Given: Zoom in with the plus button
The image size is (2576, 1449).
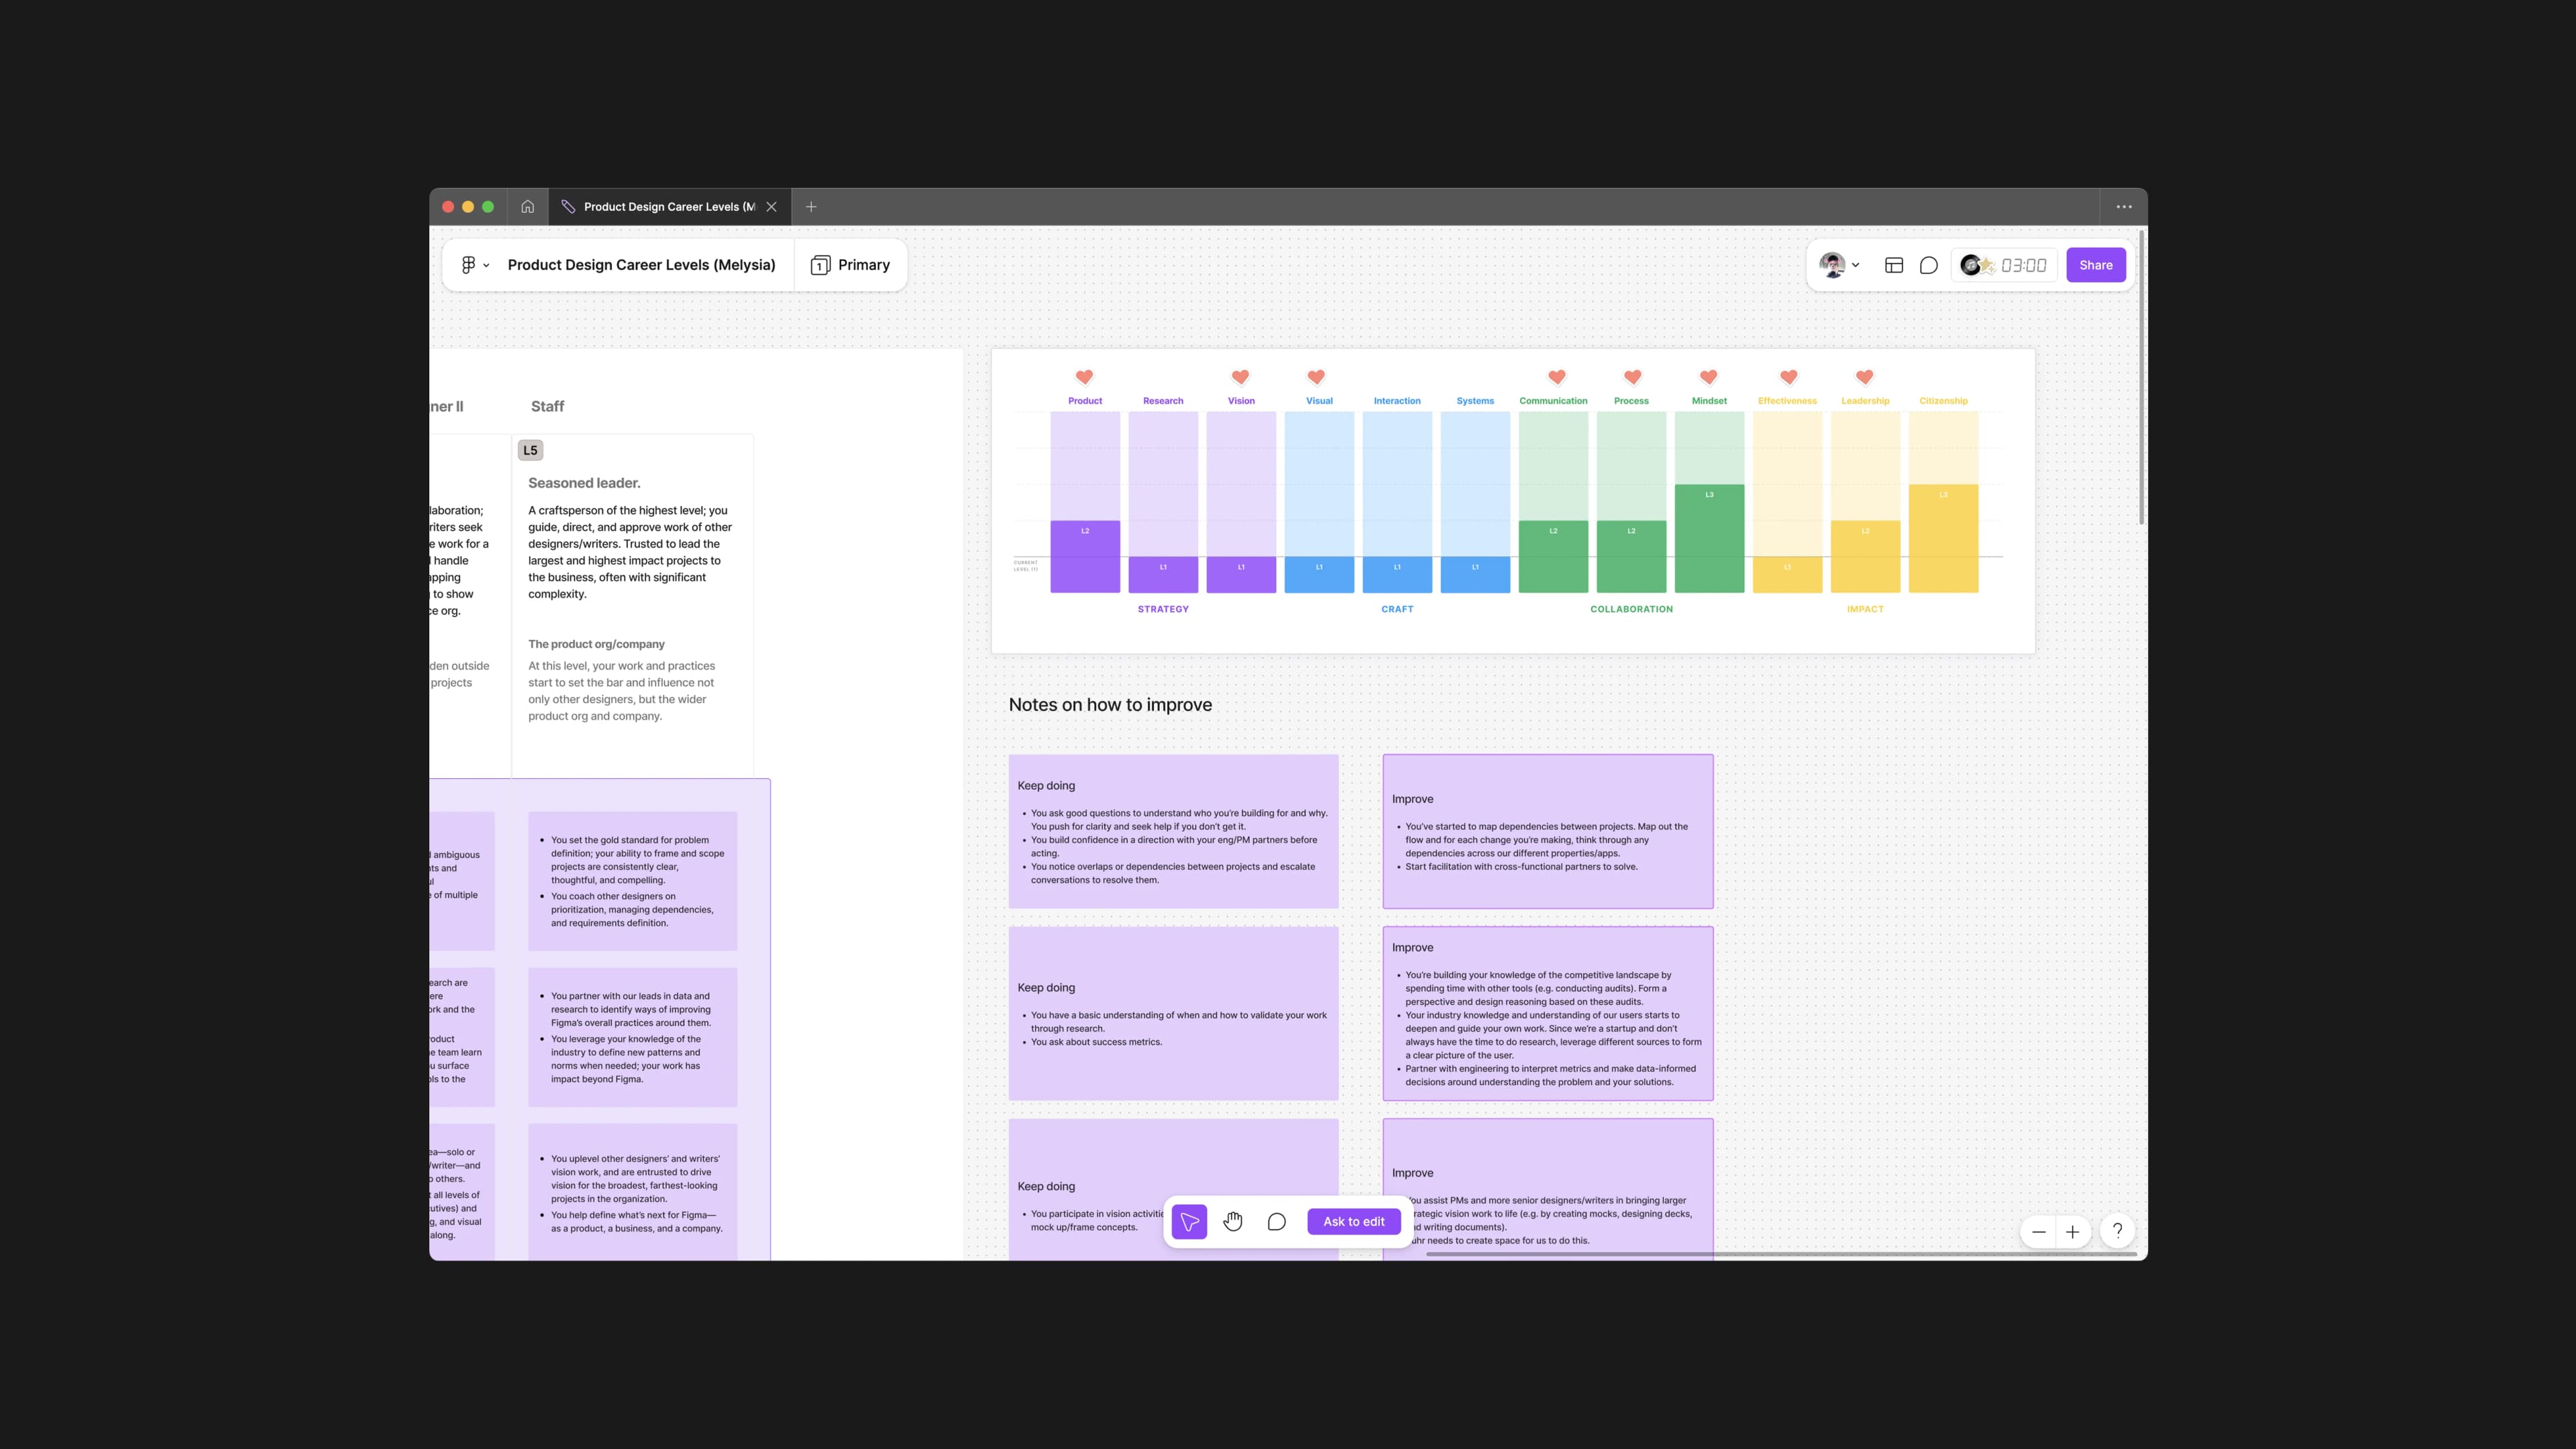Looking at the screenshot, I should (x=2073, y=1232).
